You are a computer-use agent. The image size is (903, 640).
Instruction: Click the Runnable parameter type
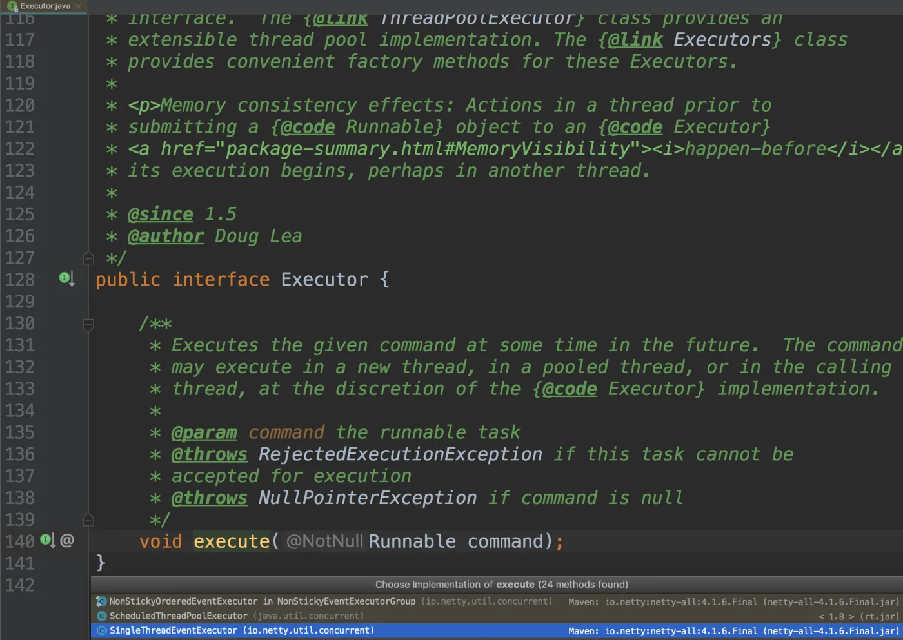(412, 541)
